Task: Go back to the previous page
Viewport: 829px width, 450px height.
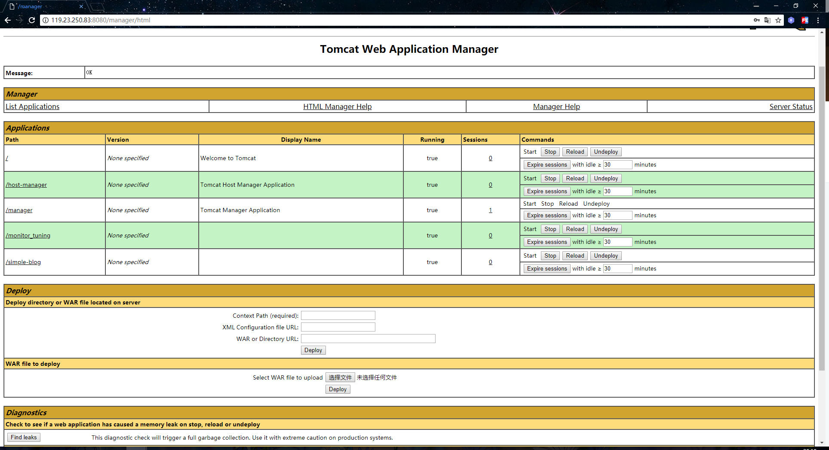Action: [x=8, y=20]
